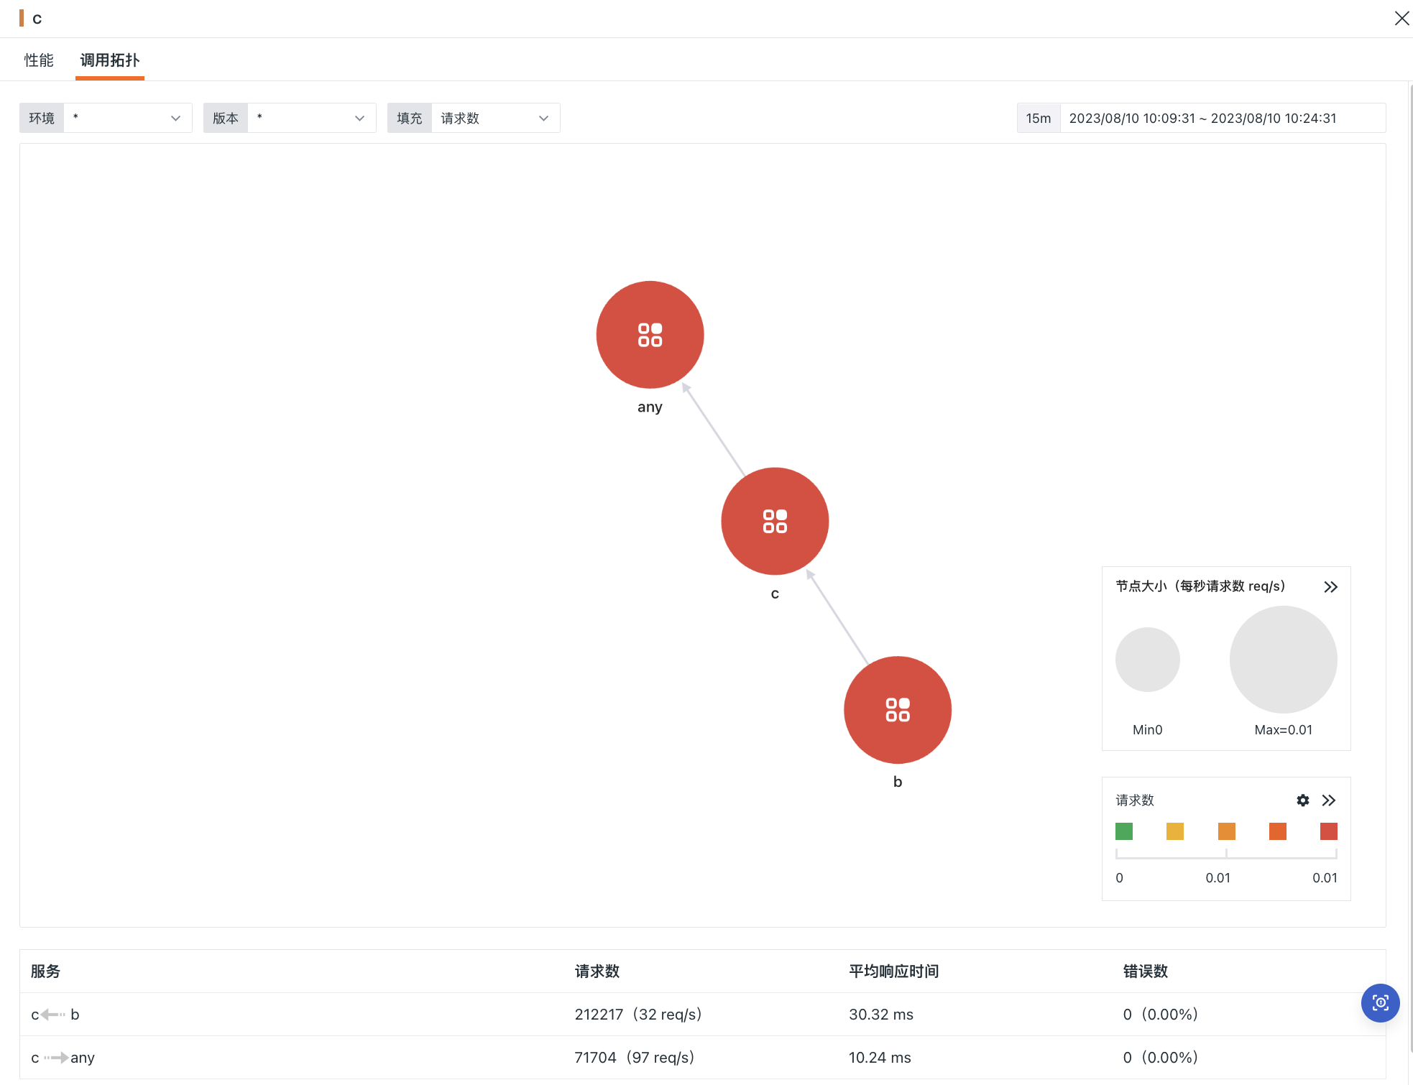The height and width of the screenshot is (1085, 1413).
Task: Click the 15m time range button
Action: 1039,118
